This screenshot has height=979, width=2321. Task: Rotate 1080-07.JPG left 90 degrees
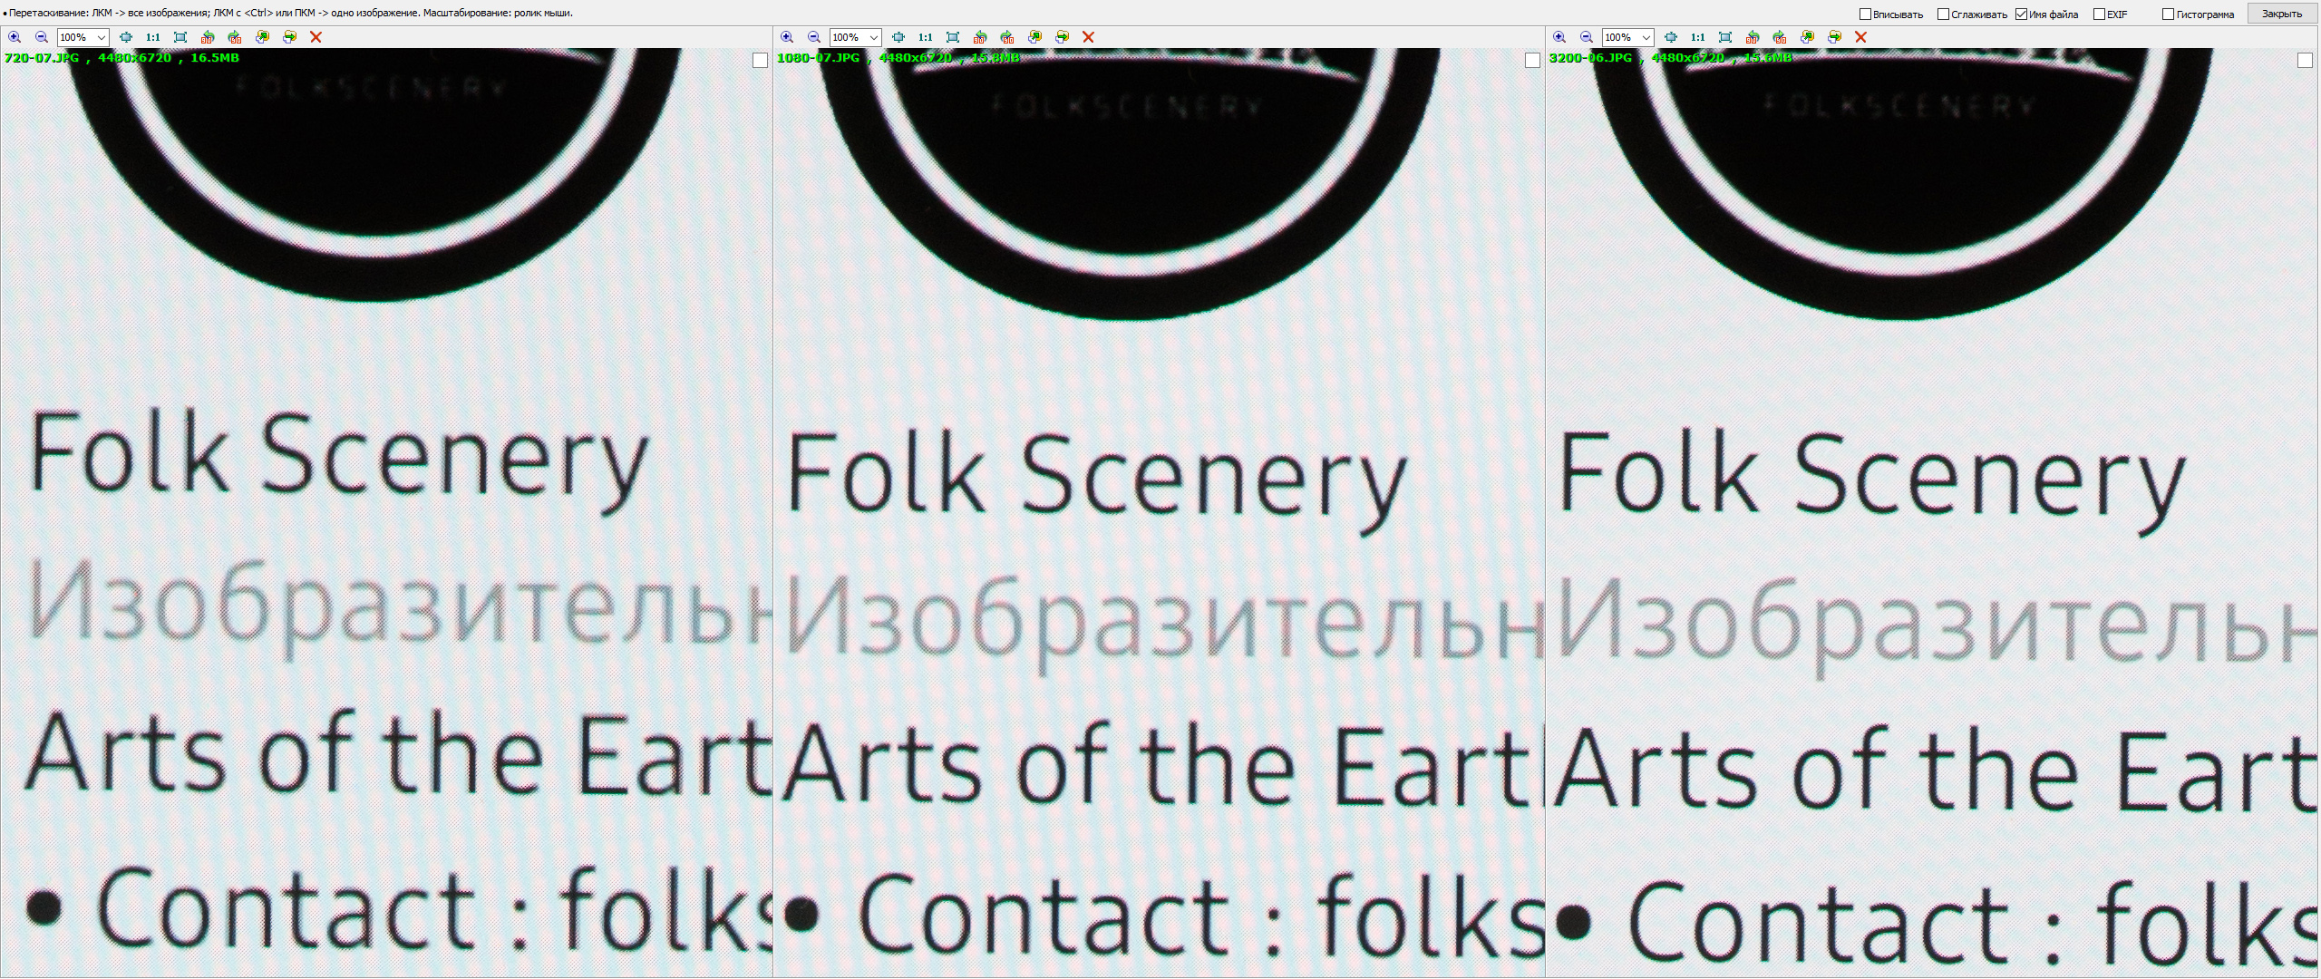[x=980, y=37]
